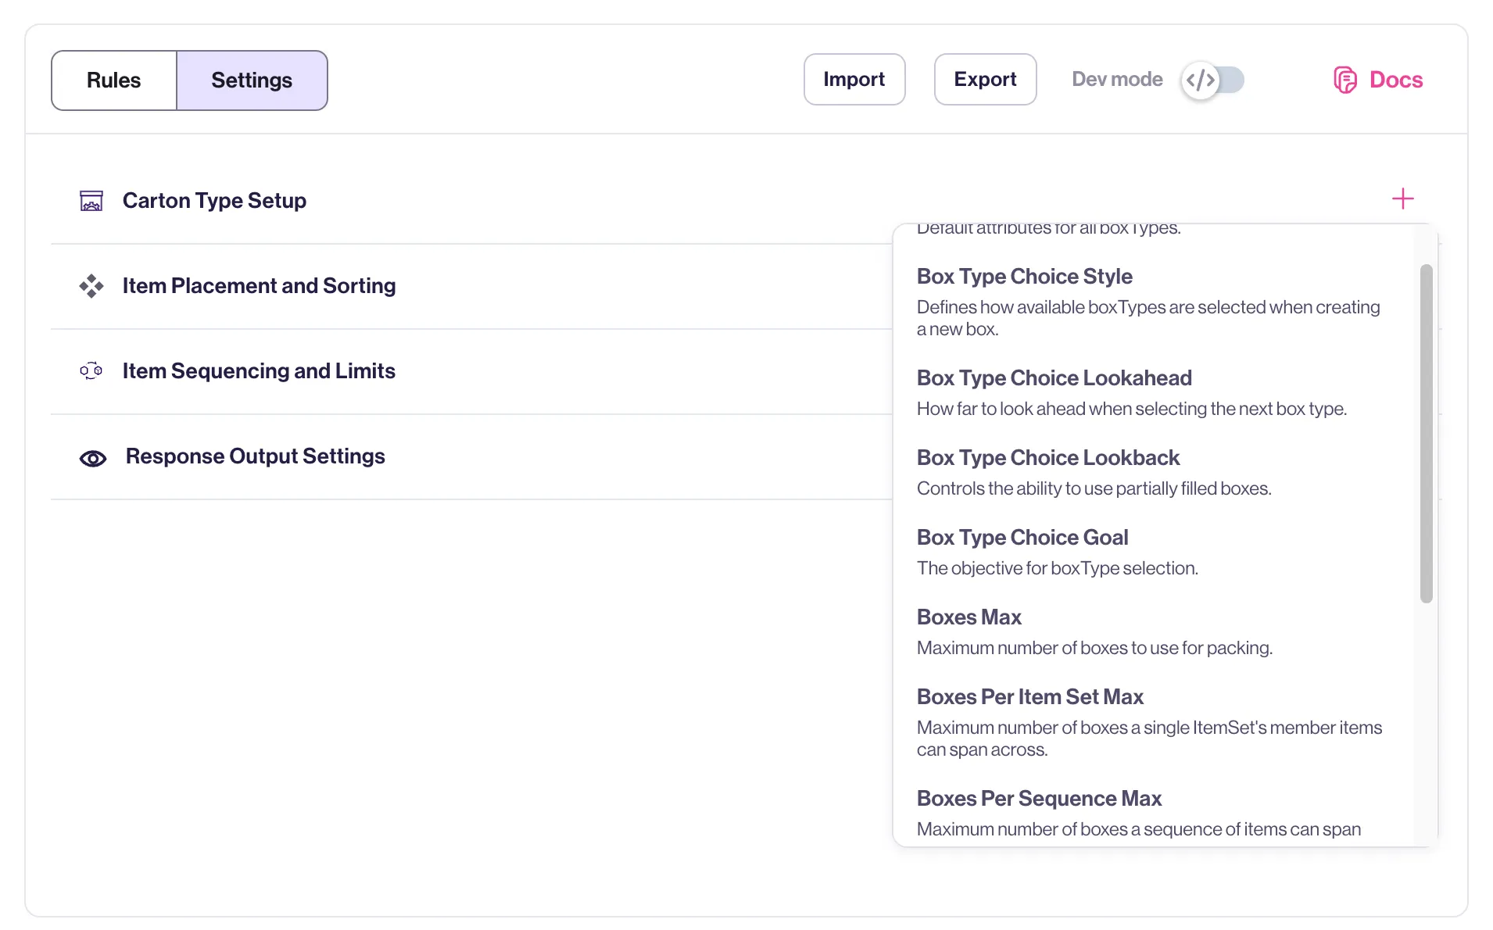Expand the Response Output Settings section
The width and height of the screenshot is (1493, 930).
471,456
